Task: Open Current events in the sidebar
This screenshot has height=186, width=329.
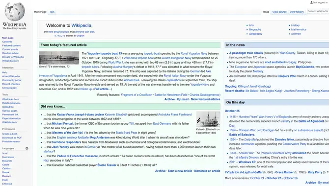Action: coord(10,49)
